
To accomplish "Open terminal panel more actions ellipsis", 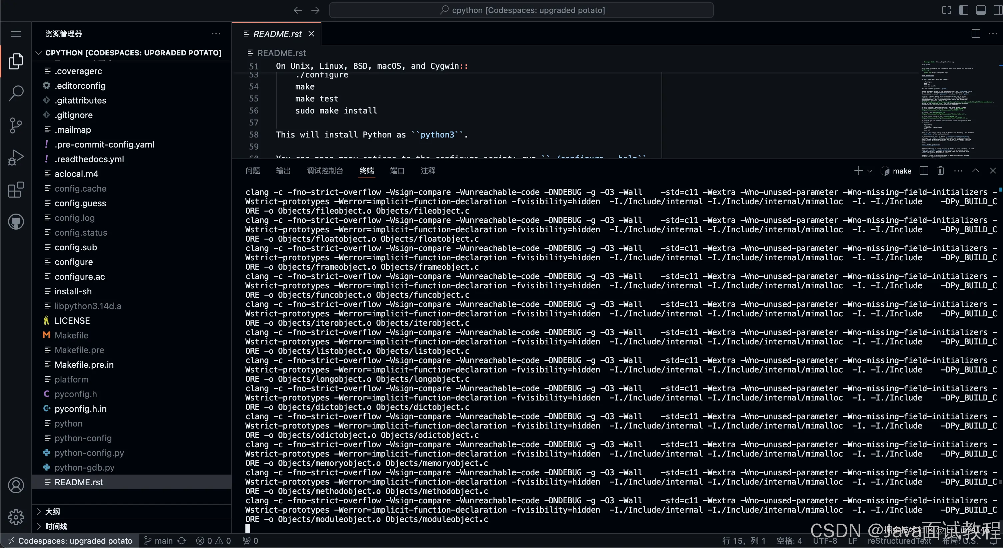I will click(958, 171).
